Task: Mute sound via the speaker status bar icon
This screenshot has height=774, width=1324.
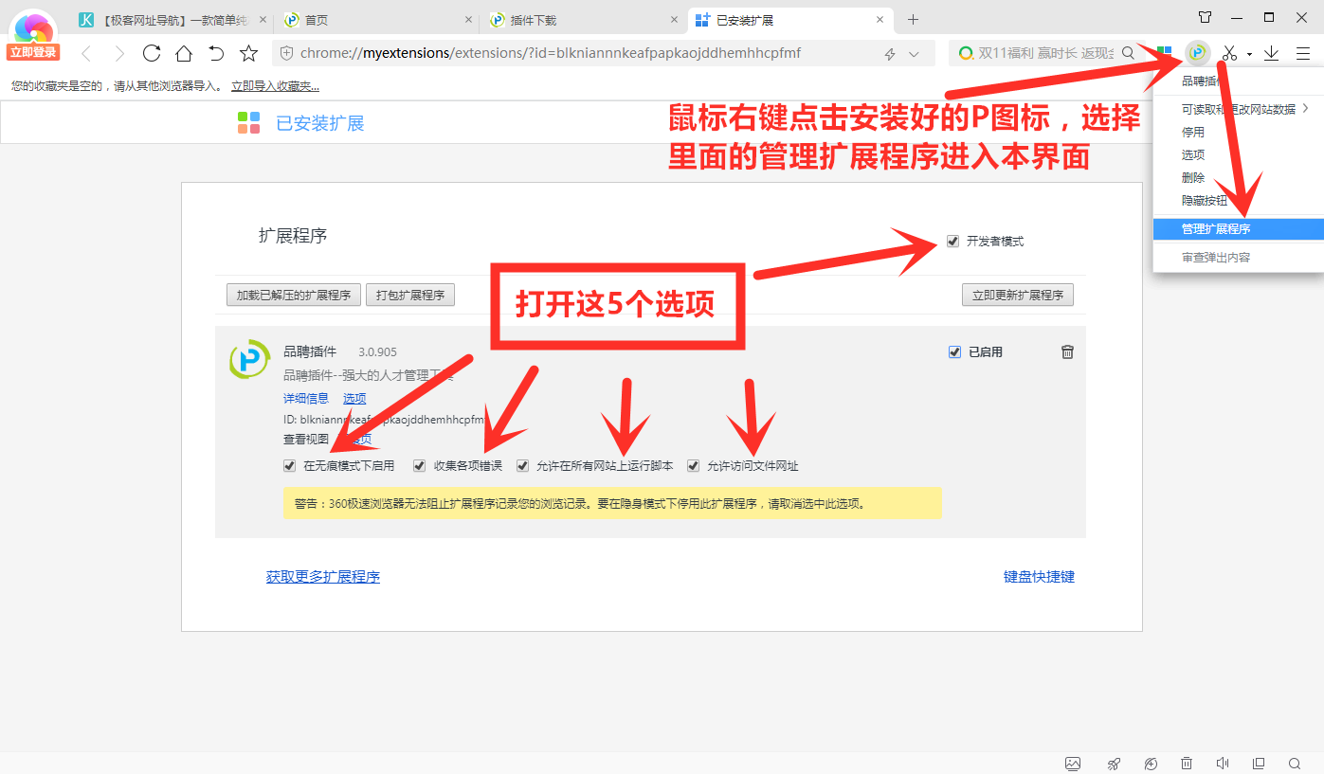Action: pos(1223,763)
